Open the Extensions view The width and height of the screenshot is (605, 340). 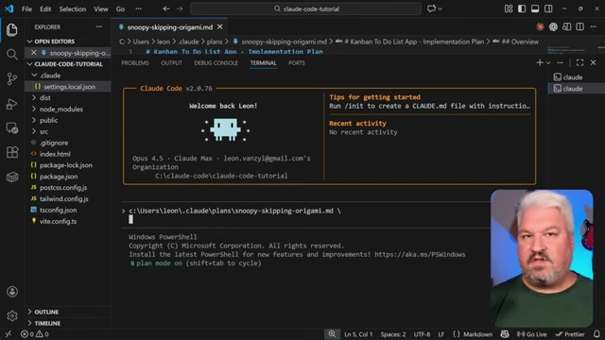pos(12,152)
